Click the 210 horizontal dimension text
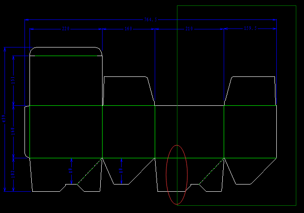The height and width of the screenshot is (213, 304). tap(189, 29)
